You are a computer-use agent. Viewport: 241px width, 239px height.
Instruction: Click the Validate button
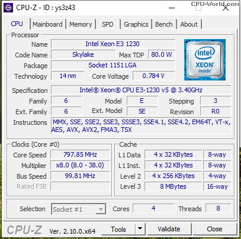coord(169,229)
